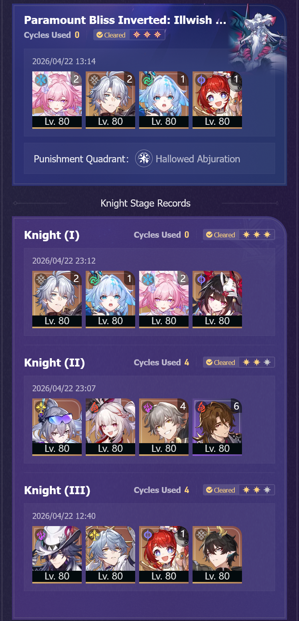Select the pink-haired character in the top team
This screenshot has width=299, height=621.
(57, 100)
